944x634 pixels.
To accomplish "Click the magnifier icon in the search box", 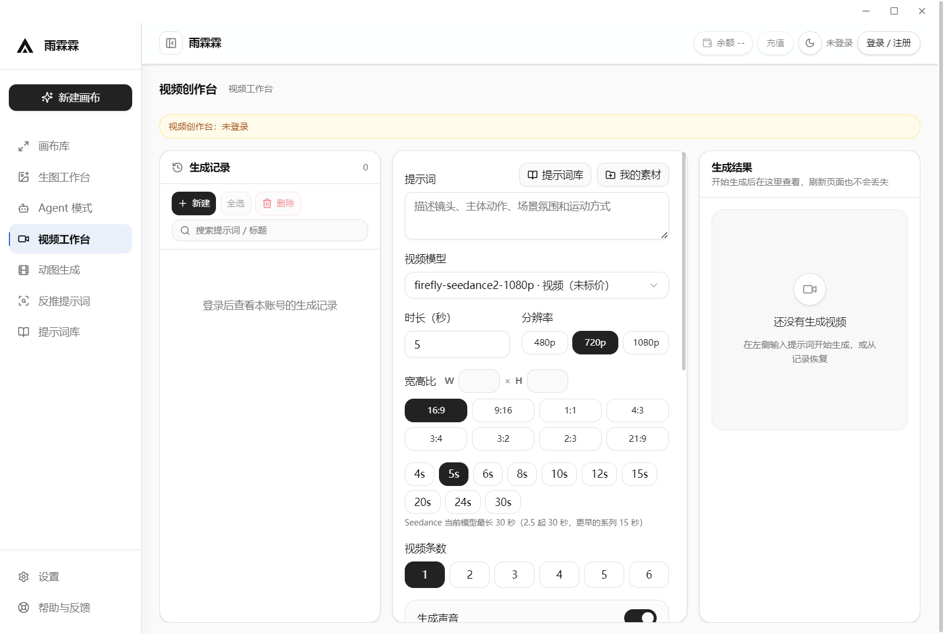I will (x=185, y=231).
